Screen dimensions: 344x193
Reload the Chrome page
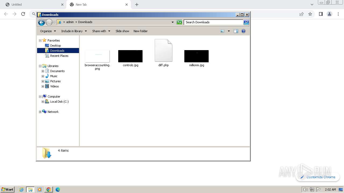coord(23,14)
